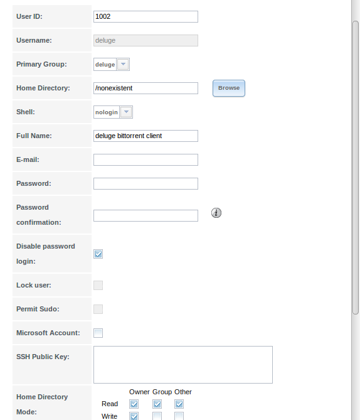The height and width of the screenshot is (420, 360).
Task: Click the SSH Public Key text area
Action: 183,365
